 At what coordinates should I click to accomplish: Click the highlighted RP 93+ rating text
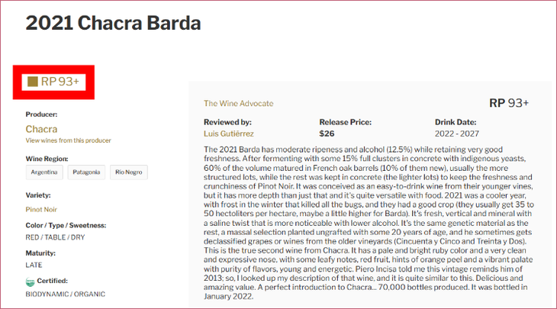(x=60, y=82)
